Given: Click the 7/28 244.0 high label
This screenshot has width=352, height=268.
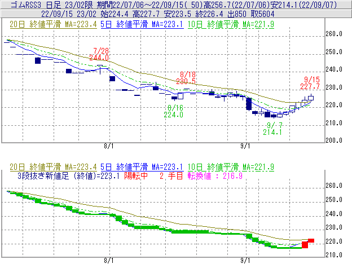Looking at the screenshot, I should 99,54.
